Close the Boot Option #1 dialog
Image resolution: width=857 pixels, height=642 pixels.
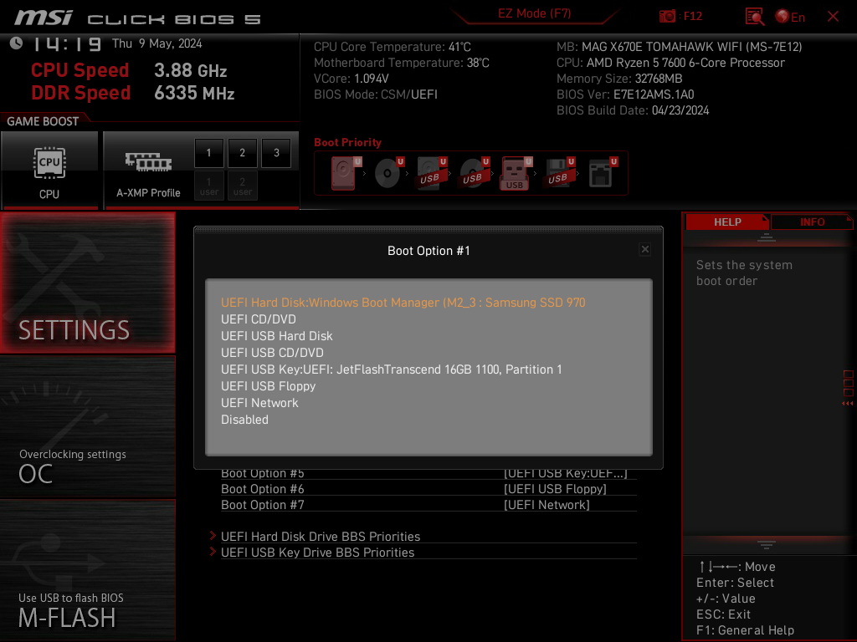[x=645, y=249]
